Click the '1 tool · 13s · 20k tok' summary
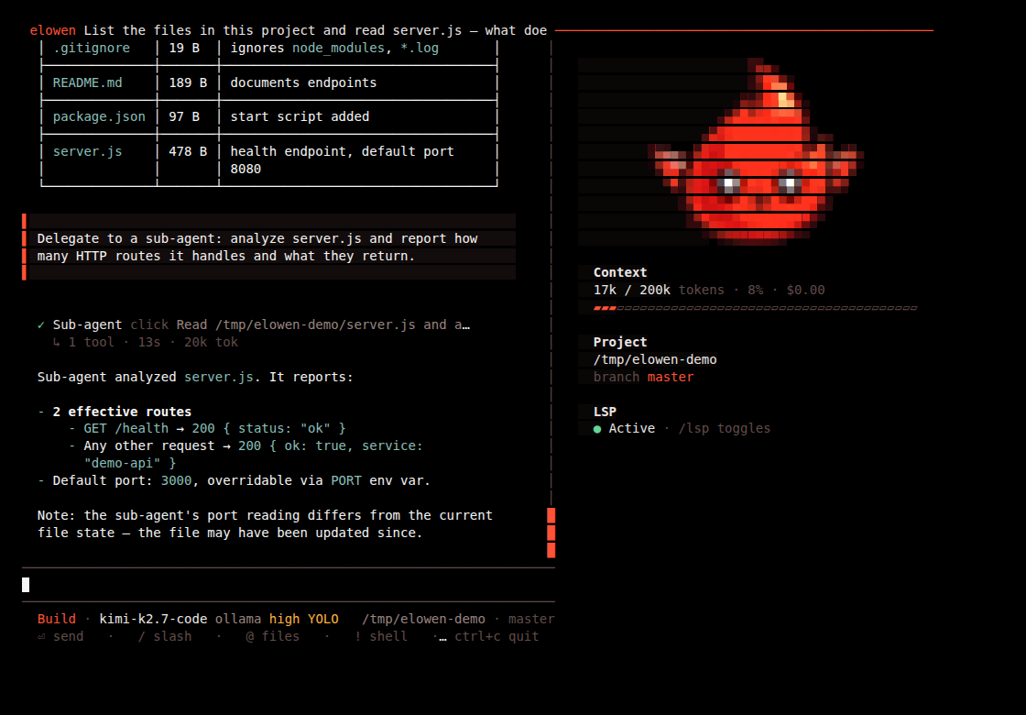The image size is (1026, 715). pyautogui.click(x=153, y=343)
